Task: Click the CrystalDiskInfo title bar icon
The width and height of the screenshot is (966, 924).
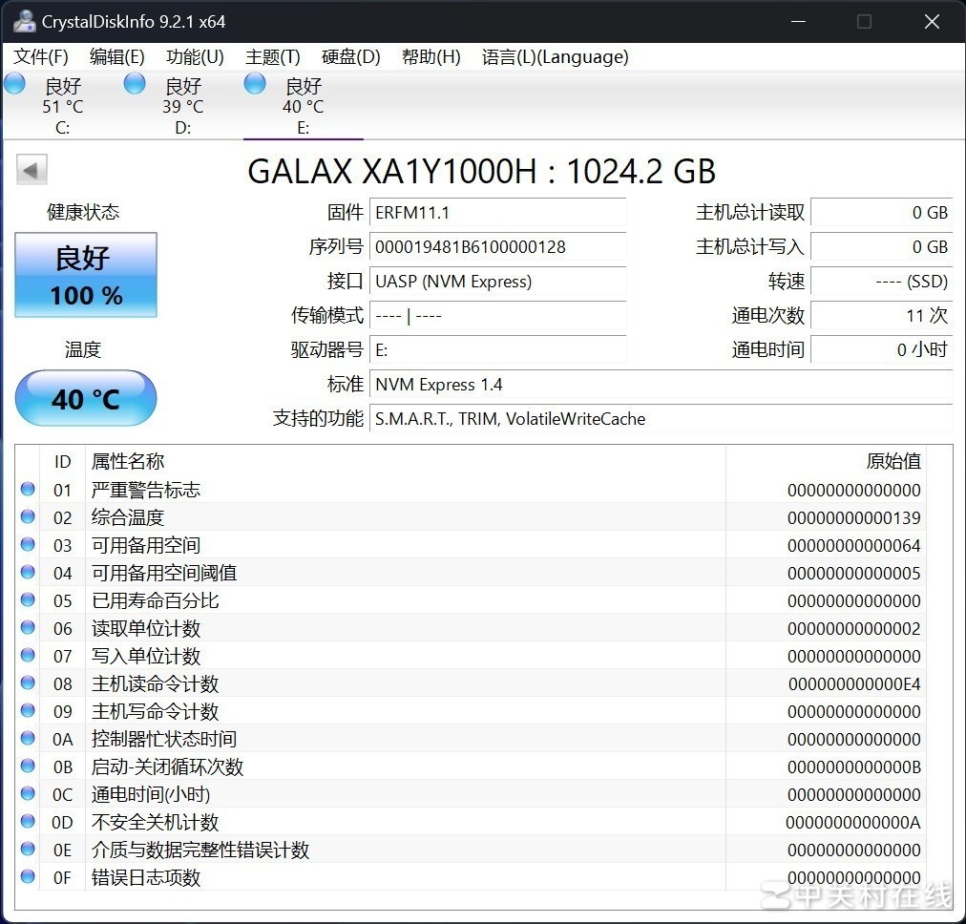Action: (23, 20)
